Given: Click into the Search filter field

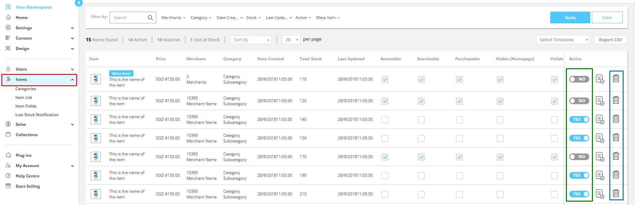Looking at the screenshot, I should (129, 18).
